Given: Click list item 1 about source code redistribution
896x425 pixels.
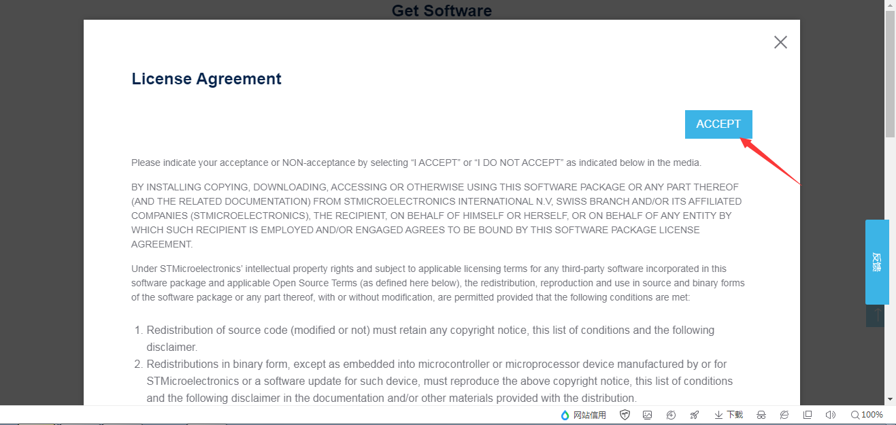Looking at the screenshot, I should 431,339.
